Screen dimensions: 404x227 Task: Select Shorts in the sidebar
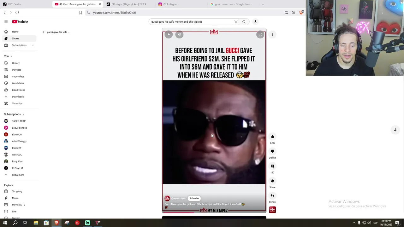[19, 38]
